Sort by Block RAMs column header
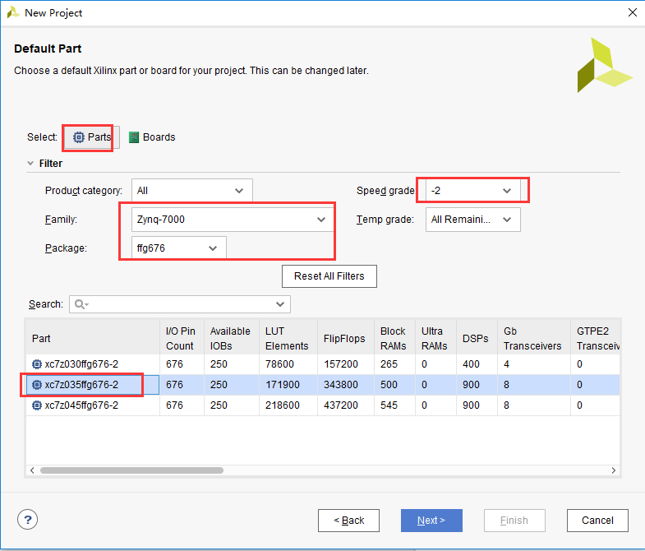The height and width of the screenshot is (551, 645). [394, 338]
